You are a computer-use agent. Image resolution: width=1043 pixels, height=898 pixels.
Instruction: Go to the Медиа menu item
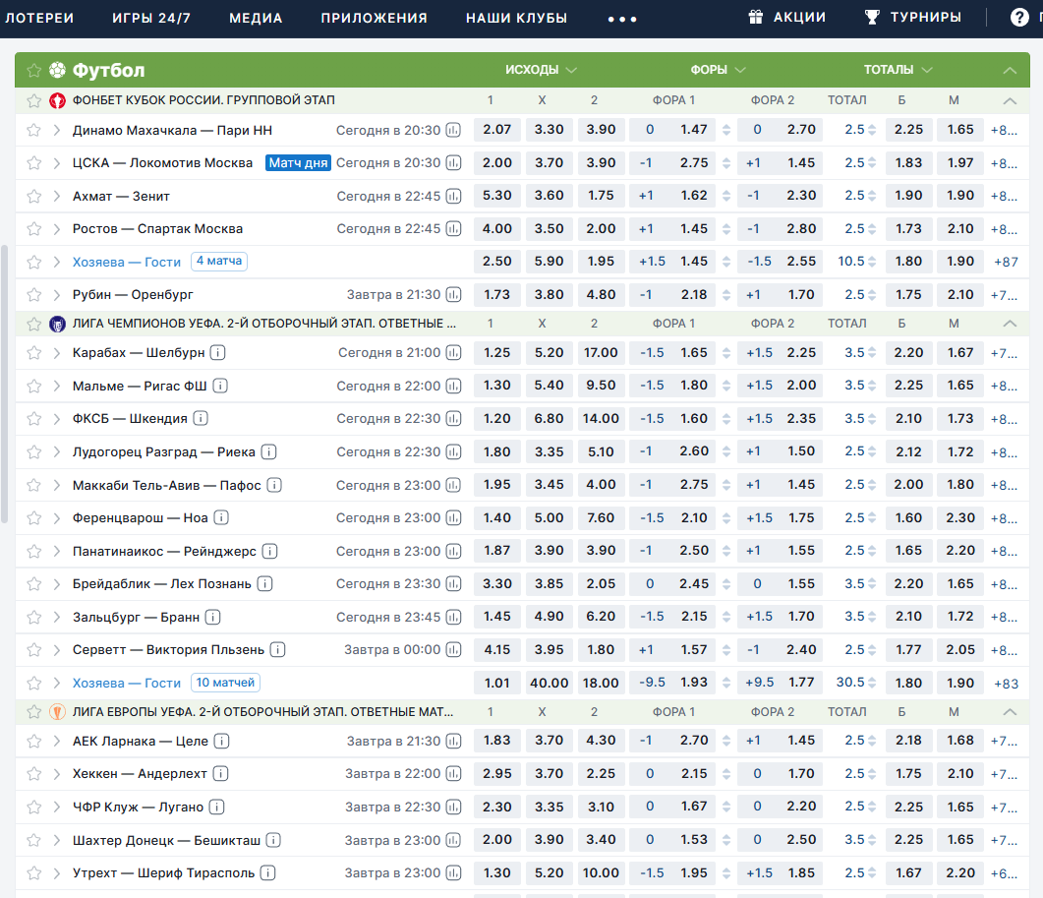pyautogui.click(x=256, y=18)
